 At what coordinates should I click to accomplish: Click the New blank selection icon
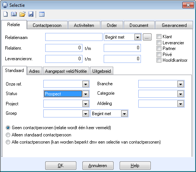click(5, 14)
